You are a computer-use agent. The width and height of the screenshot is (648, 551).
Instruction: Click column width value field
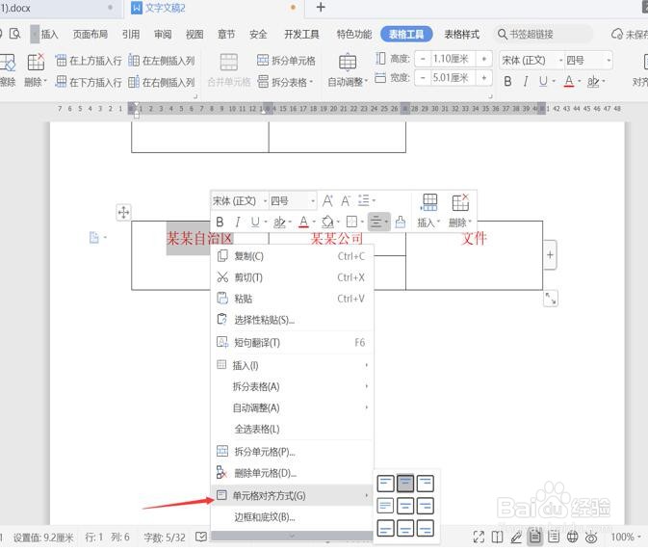pyautogui.click(x=453, y=77)
